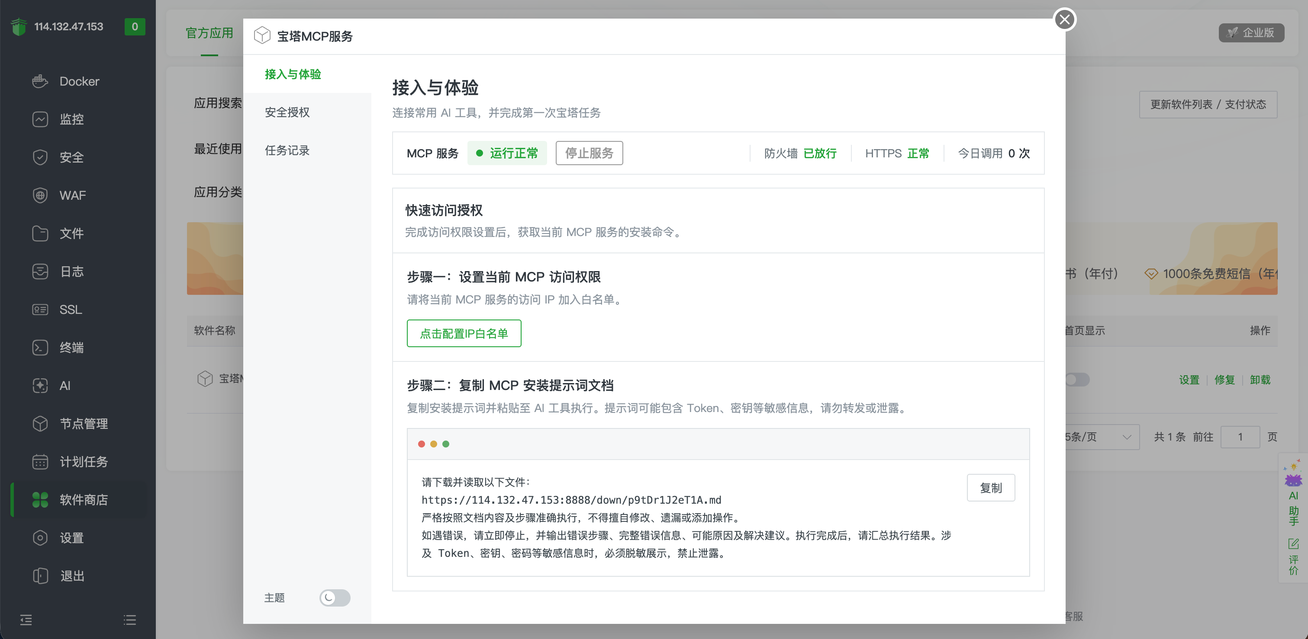Click the 已放行 firewall status text
The height and width of the screenshot is (639, 1308).
pos(820,153)
